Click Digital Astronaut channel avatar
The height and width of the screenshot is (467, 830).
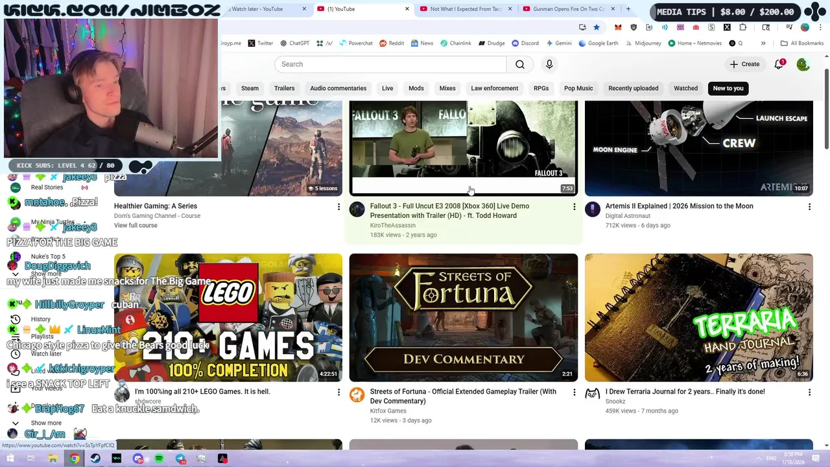tap(592, 209)
